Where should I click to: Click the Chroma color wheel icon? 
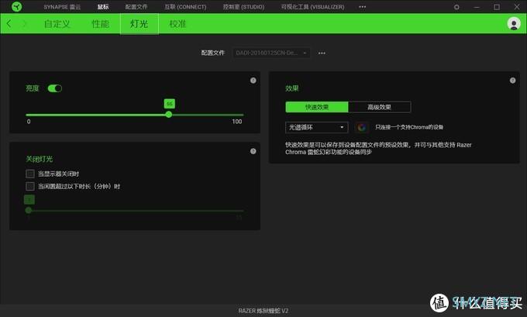click(362, 127)
